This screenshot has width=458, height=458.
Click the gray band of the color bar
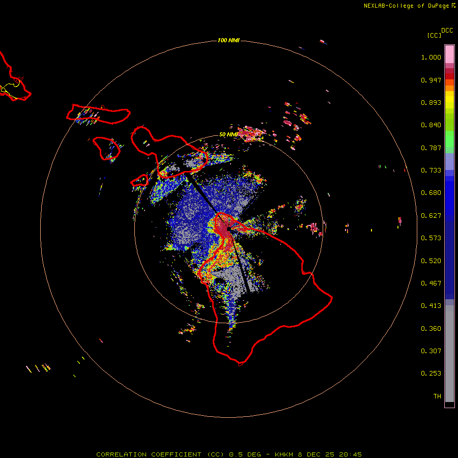(x=449, y=354)
